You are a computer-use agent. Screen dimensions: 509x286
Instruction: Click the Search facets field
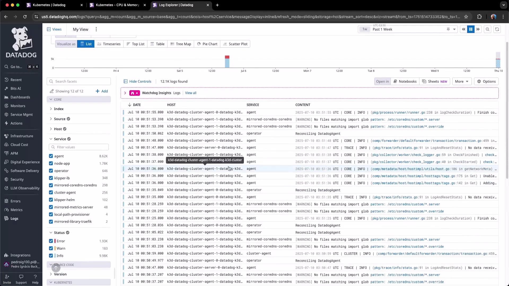[79, 81]
